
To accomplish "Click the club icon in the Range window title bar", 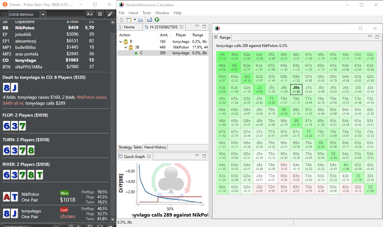I will [x=217, y=28].
